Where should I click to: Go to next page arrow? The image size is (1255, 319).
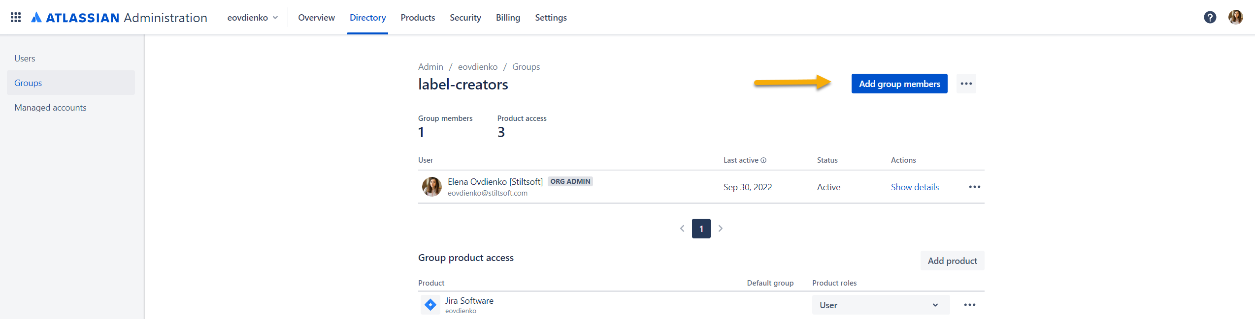[720, 229]
